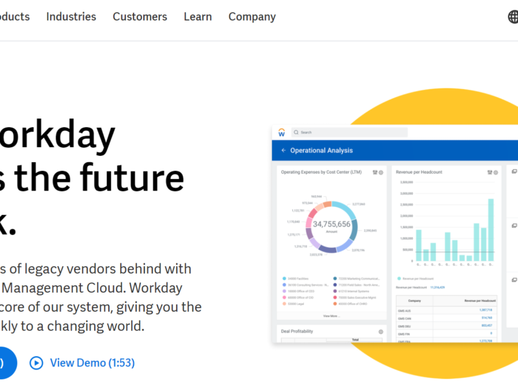Click the Search field in the dashboard

coord(349,132)
